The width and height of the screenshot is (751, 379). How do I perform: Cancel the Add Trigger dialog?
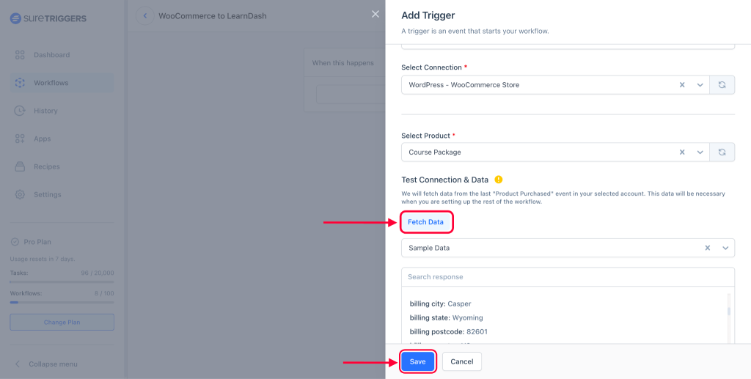462,361
